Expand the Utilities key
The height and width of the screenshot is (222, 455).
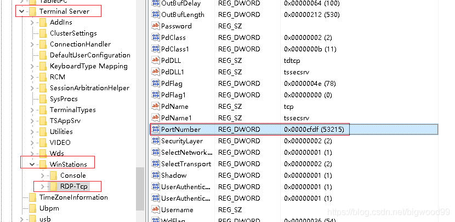click(32, 132)
